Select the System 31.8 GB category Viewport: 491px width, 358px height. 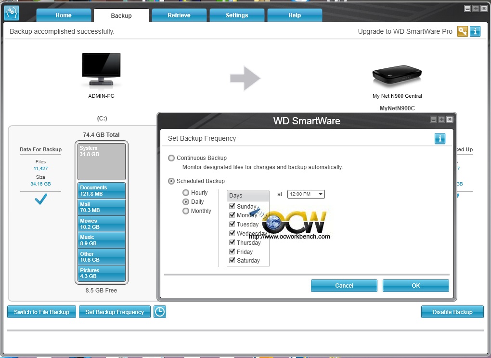coord(102,161)
